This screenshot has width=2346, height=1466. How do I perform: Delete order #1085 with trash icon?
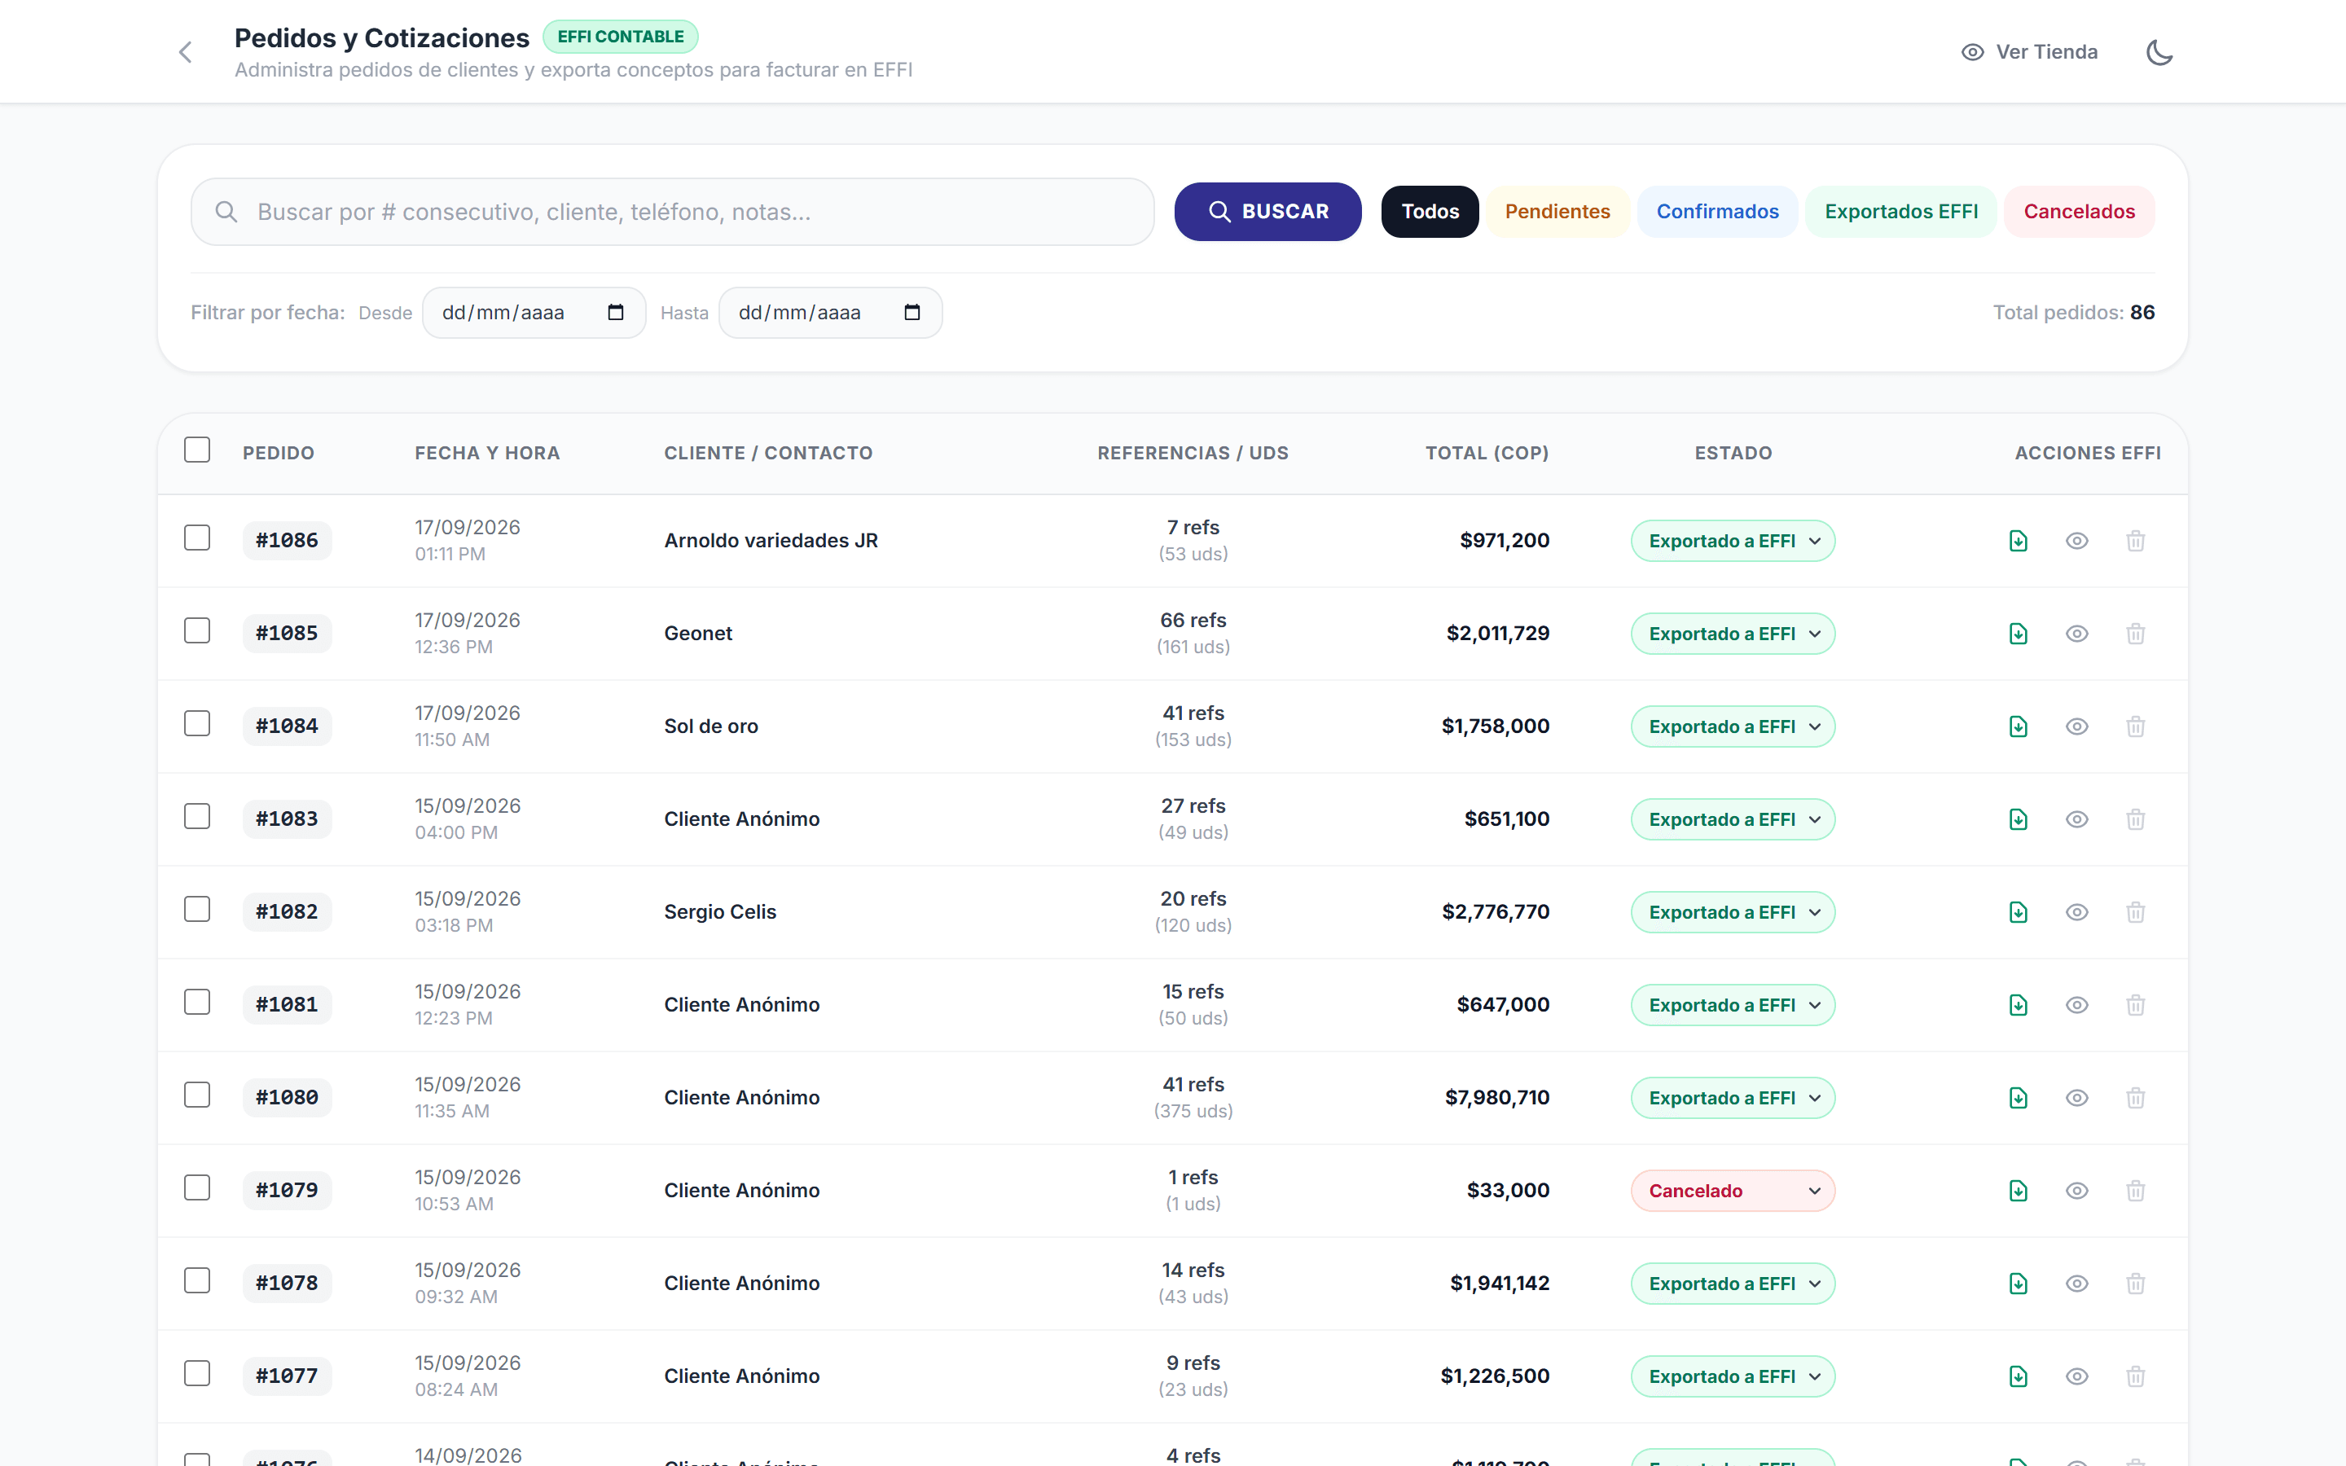(x=2136, y=634)
